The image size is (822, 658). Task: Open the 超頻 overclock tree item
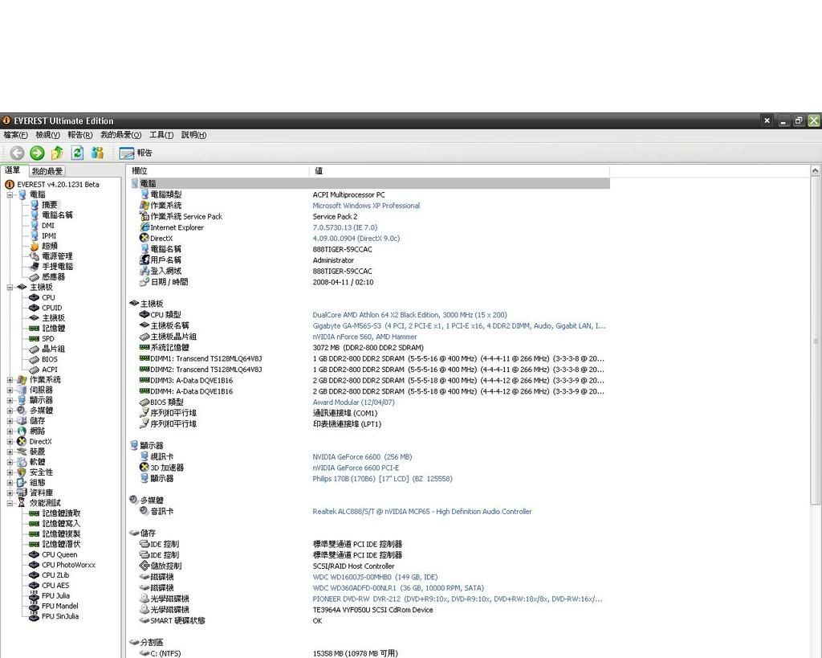(50, 246)
